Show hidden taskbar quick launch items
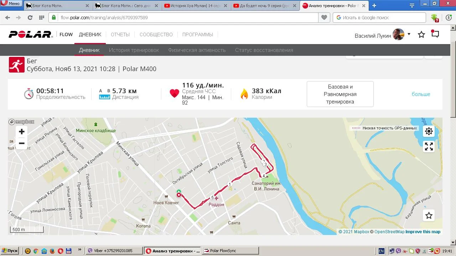The image size is (456, 256). coord(79,250)
